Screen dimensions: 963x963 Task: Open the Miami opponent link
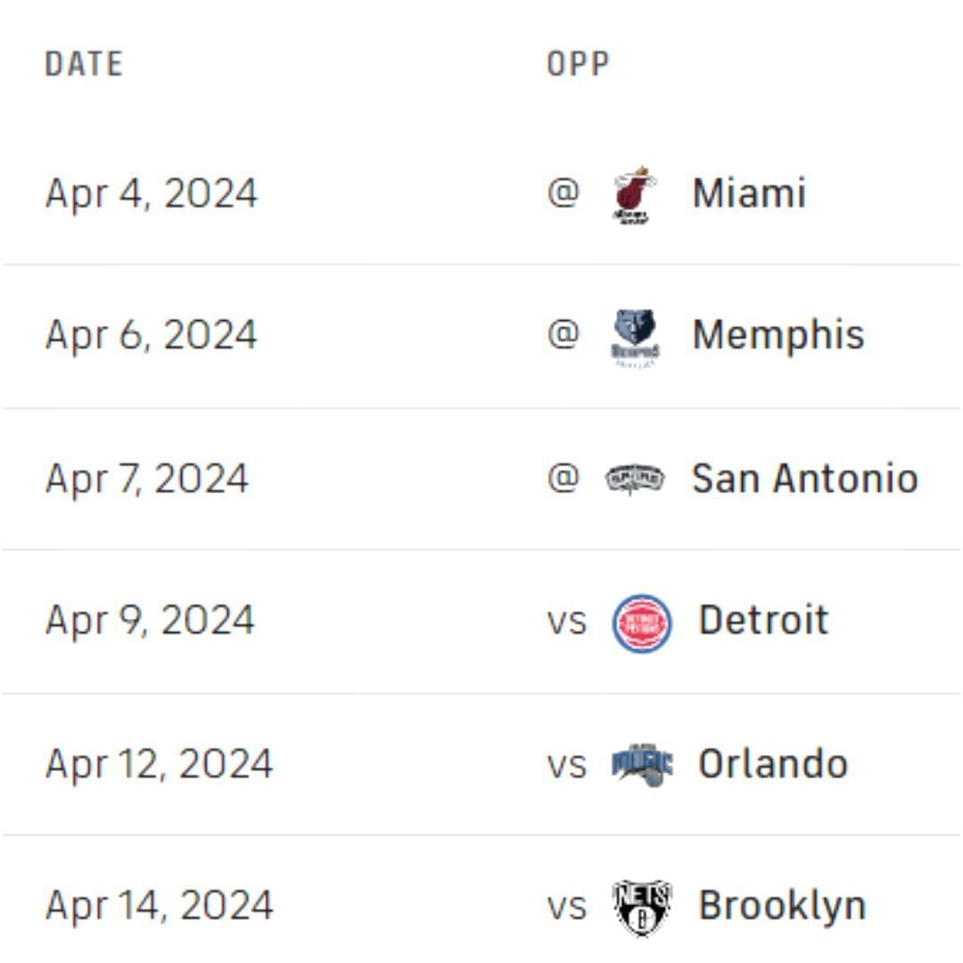(x=749, y=193)
